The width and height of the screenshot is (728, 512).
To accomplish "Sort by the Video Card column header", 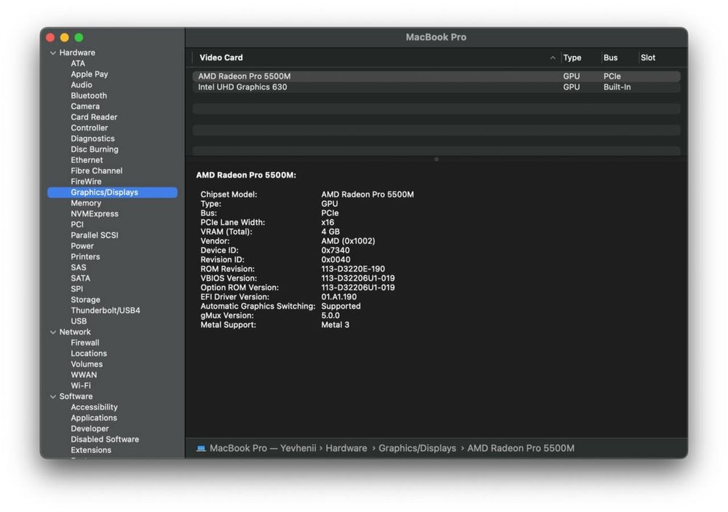I will (x=221, y=58).
